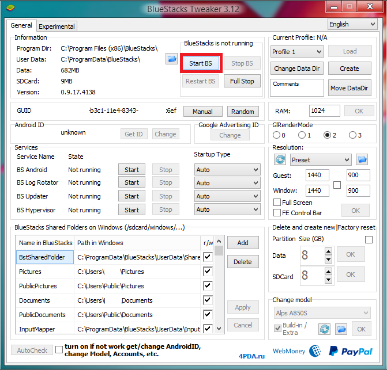The height and width of the screenshot is (370, 387).
Task: Toggle r/w checkbox for BstSharedFolder
Action: tap(208, 257)
